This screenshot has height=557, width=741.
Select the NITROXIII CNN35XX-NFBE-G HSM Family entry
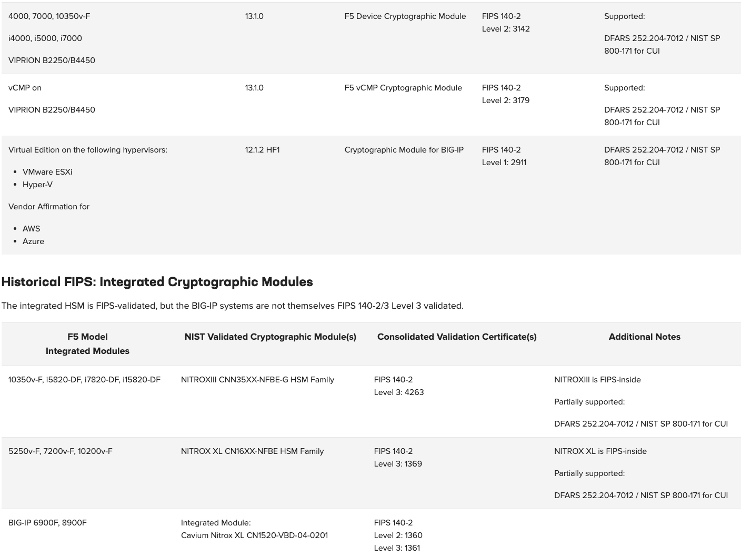click(x=257, y=380)
